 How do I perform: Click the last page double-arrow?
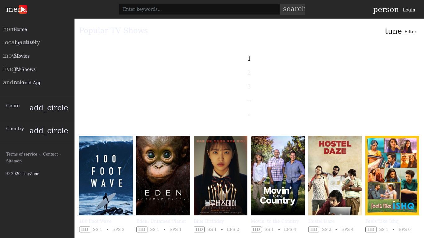[x=249, y=115]
